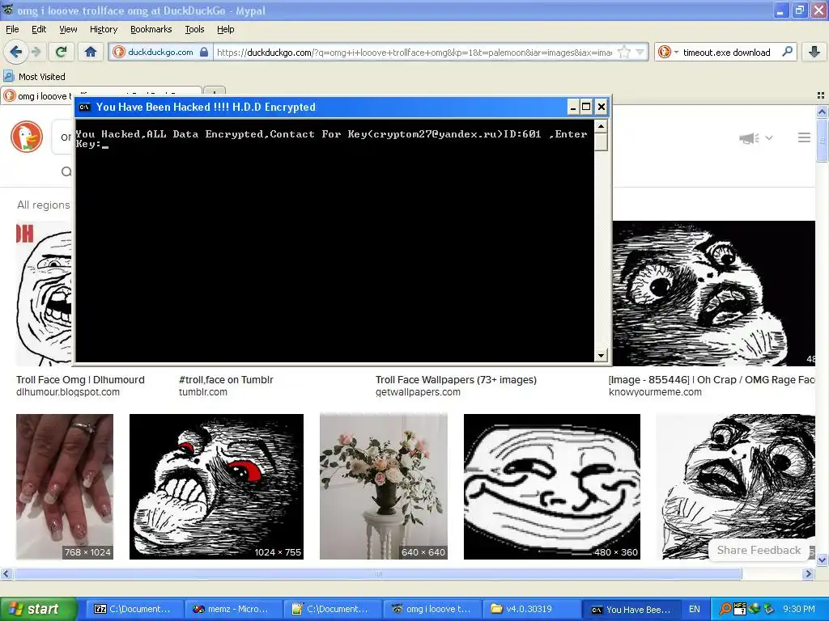Open the console window system icon
The width and height of the screenshot is (829, 621).
point(84,108)
